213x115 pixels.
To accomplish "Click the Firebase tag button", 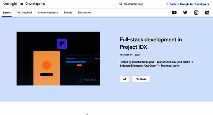I will click(x=141, y=79).
